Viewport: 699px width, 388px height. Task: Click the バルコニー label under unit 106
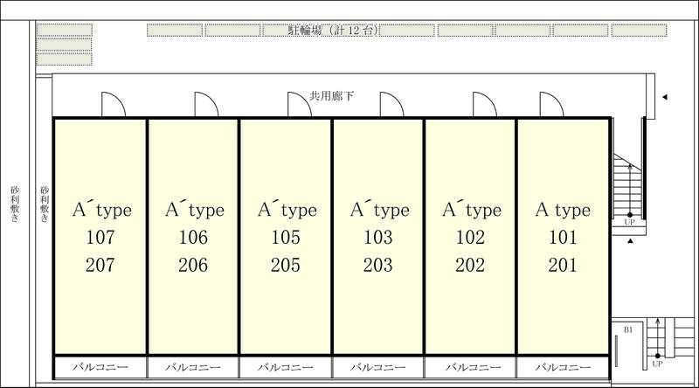pos(193,368)
